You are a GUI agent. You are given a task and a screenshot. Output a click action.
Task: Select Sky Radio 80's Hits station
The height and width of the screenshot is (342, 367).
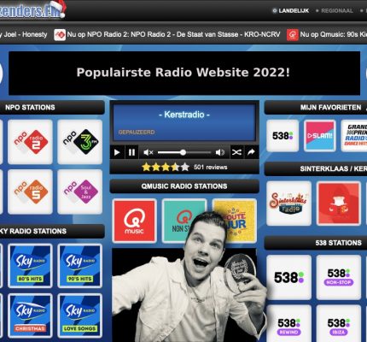pos(30,266)
